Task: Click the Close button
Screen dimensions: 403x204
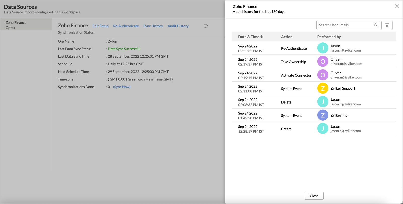Action: pyautogui.click(x=314, y=196)
